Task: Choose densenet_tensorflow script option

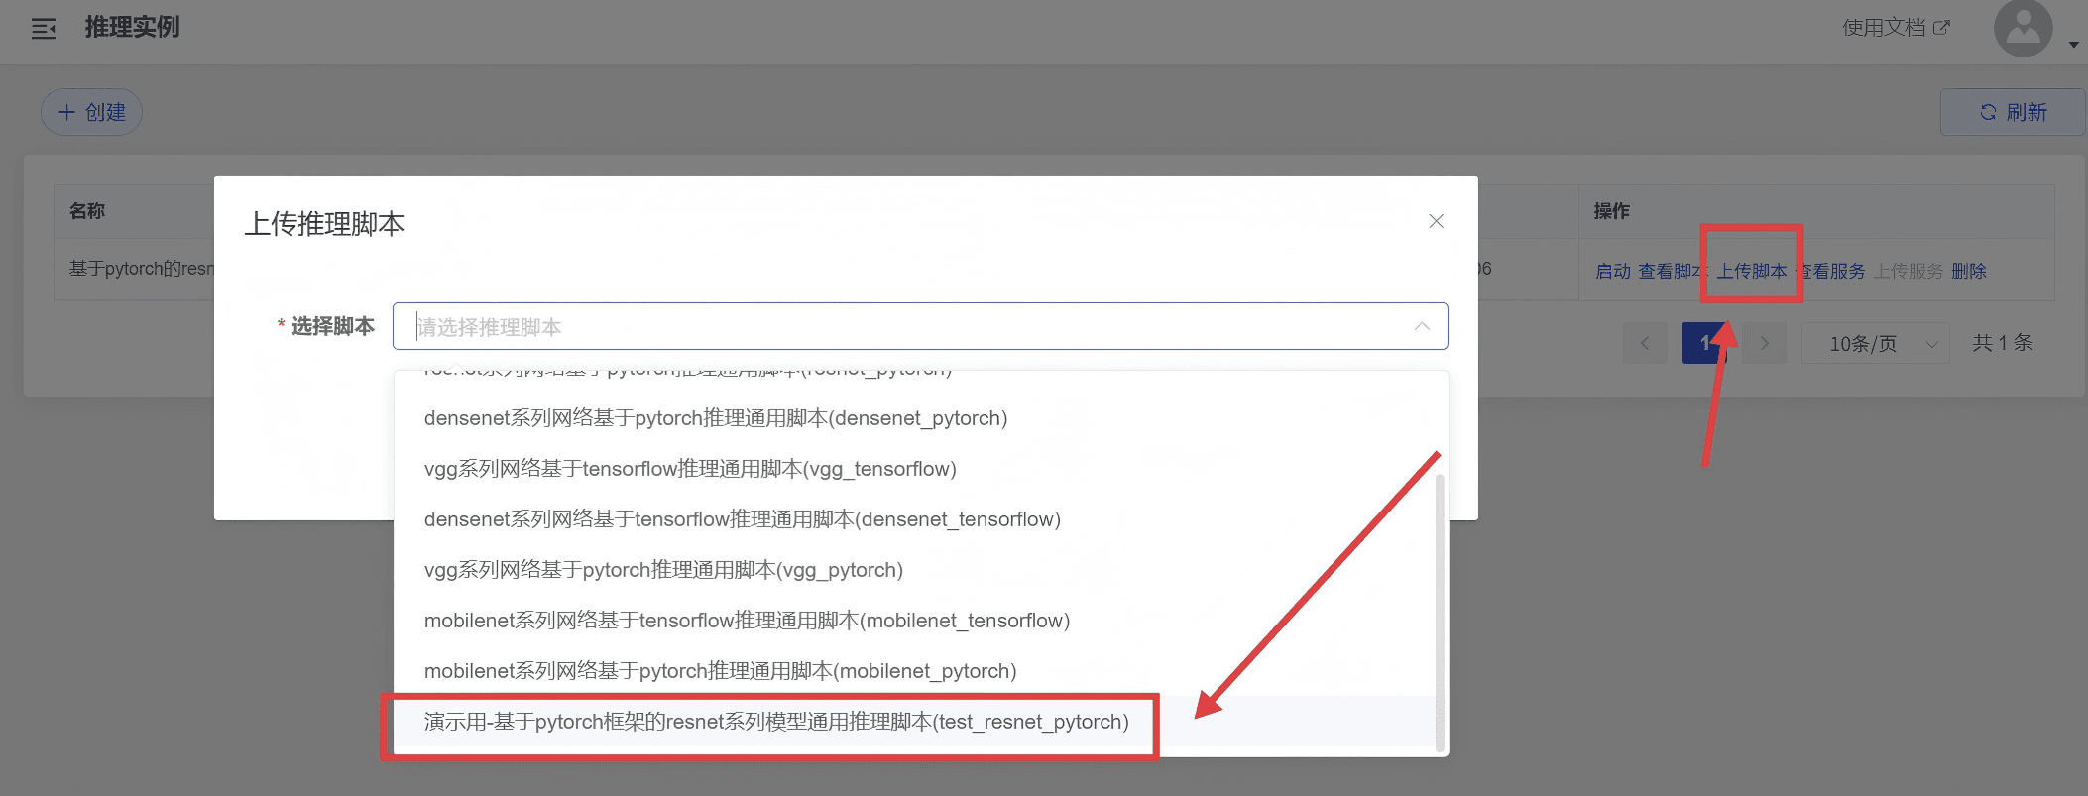Action: click(x=742, y=519)
